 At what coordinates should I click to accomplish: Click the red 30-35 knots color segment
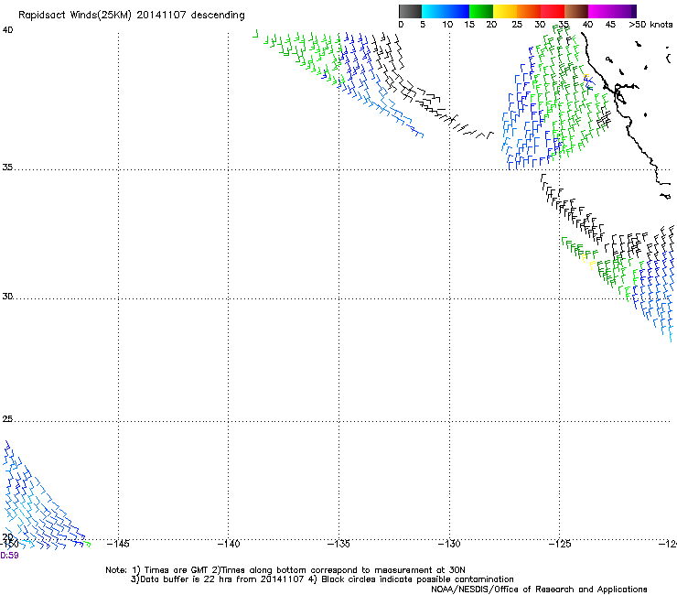[x=553, y=11]
